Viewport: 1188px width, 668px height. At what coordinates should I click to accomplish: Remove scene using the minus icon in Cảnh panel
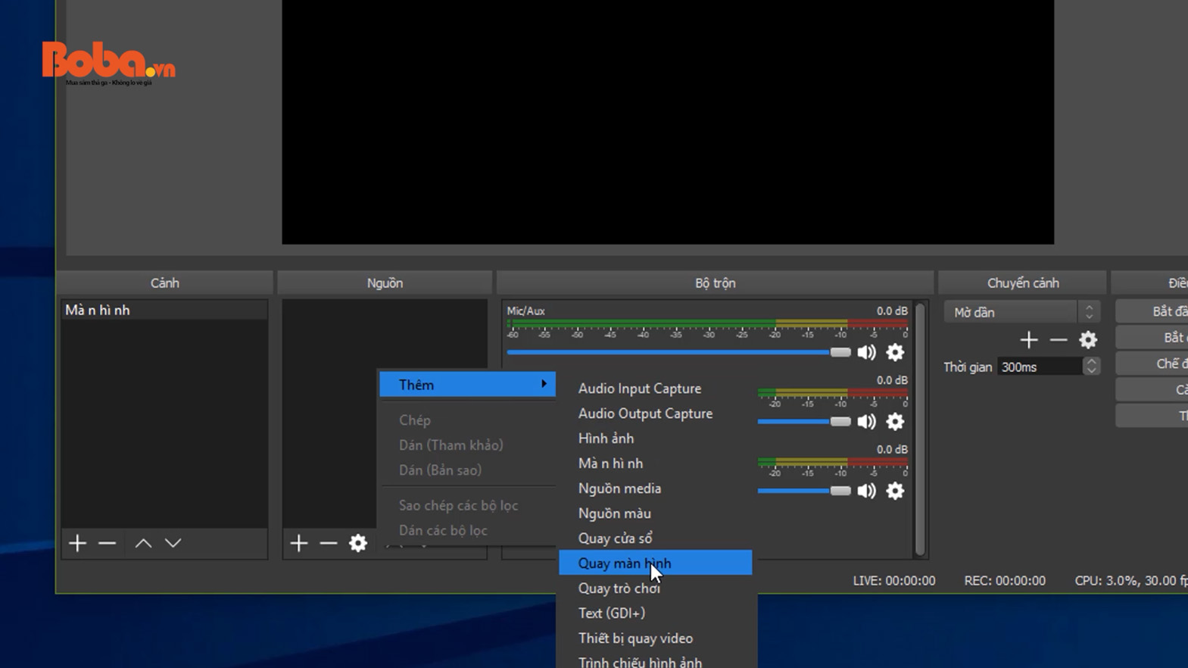point(107,543)
